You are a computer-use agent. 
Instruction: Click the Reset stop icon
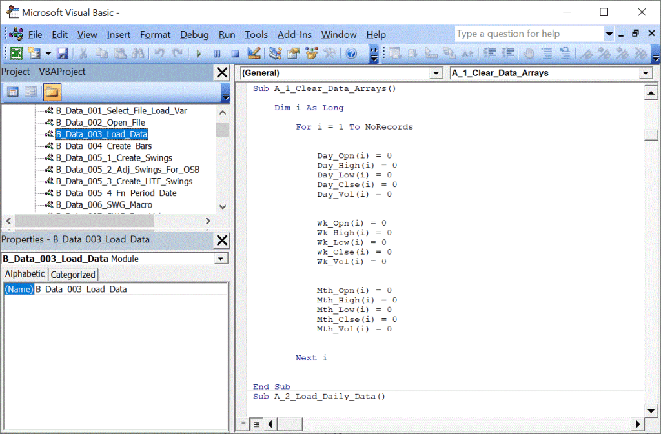(x=235, y=54)
